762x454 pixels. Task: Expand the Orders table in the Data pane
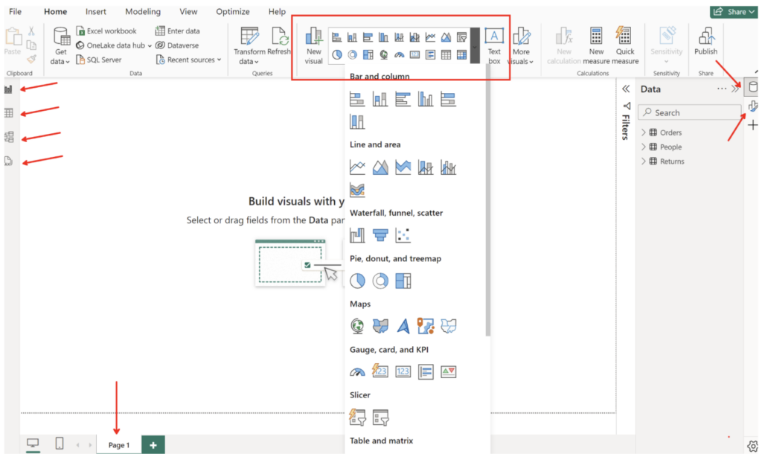point(643,132)
